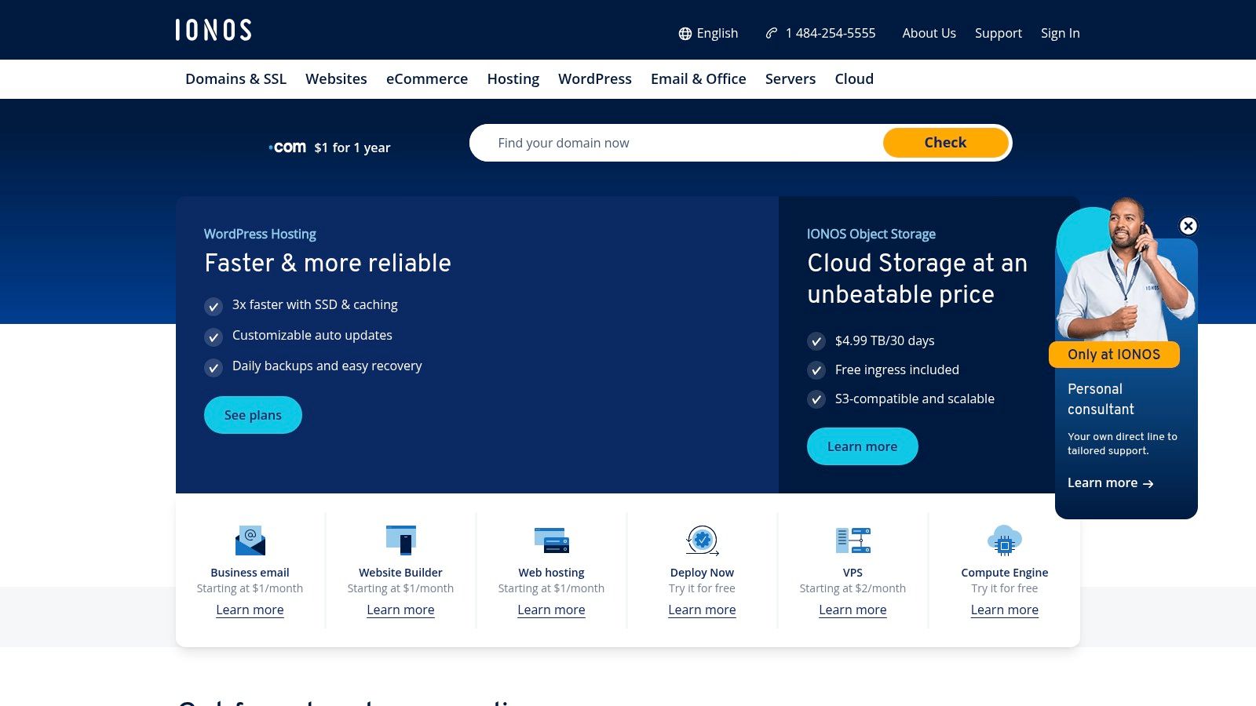Click the Compute Engine title
Image resolution: width=1256 pixels, height=706 pixels.
(x=1005, y=573)
